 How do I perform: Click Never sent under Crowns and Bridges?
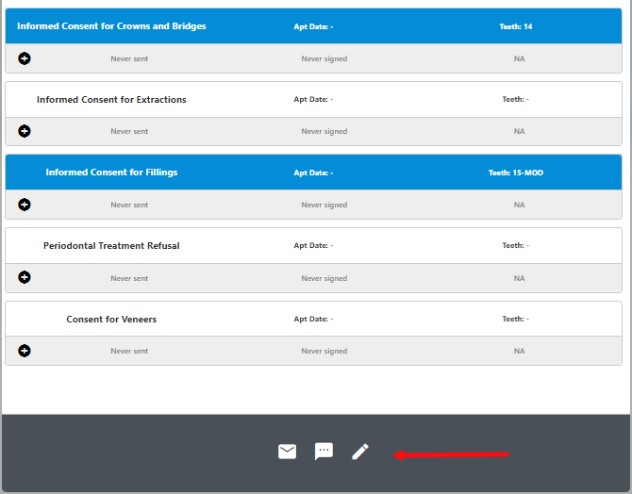129,58
